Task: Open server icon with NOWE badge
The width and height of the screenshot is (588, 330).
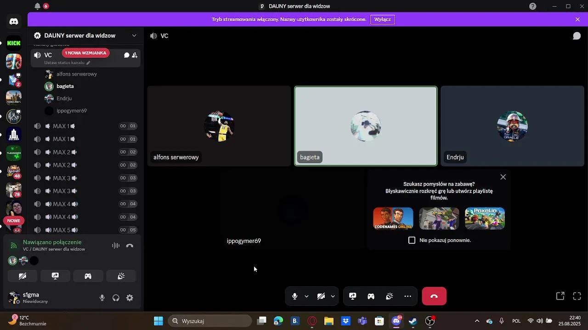Action: point(14,209)
